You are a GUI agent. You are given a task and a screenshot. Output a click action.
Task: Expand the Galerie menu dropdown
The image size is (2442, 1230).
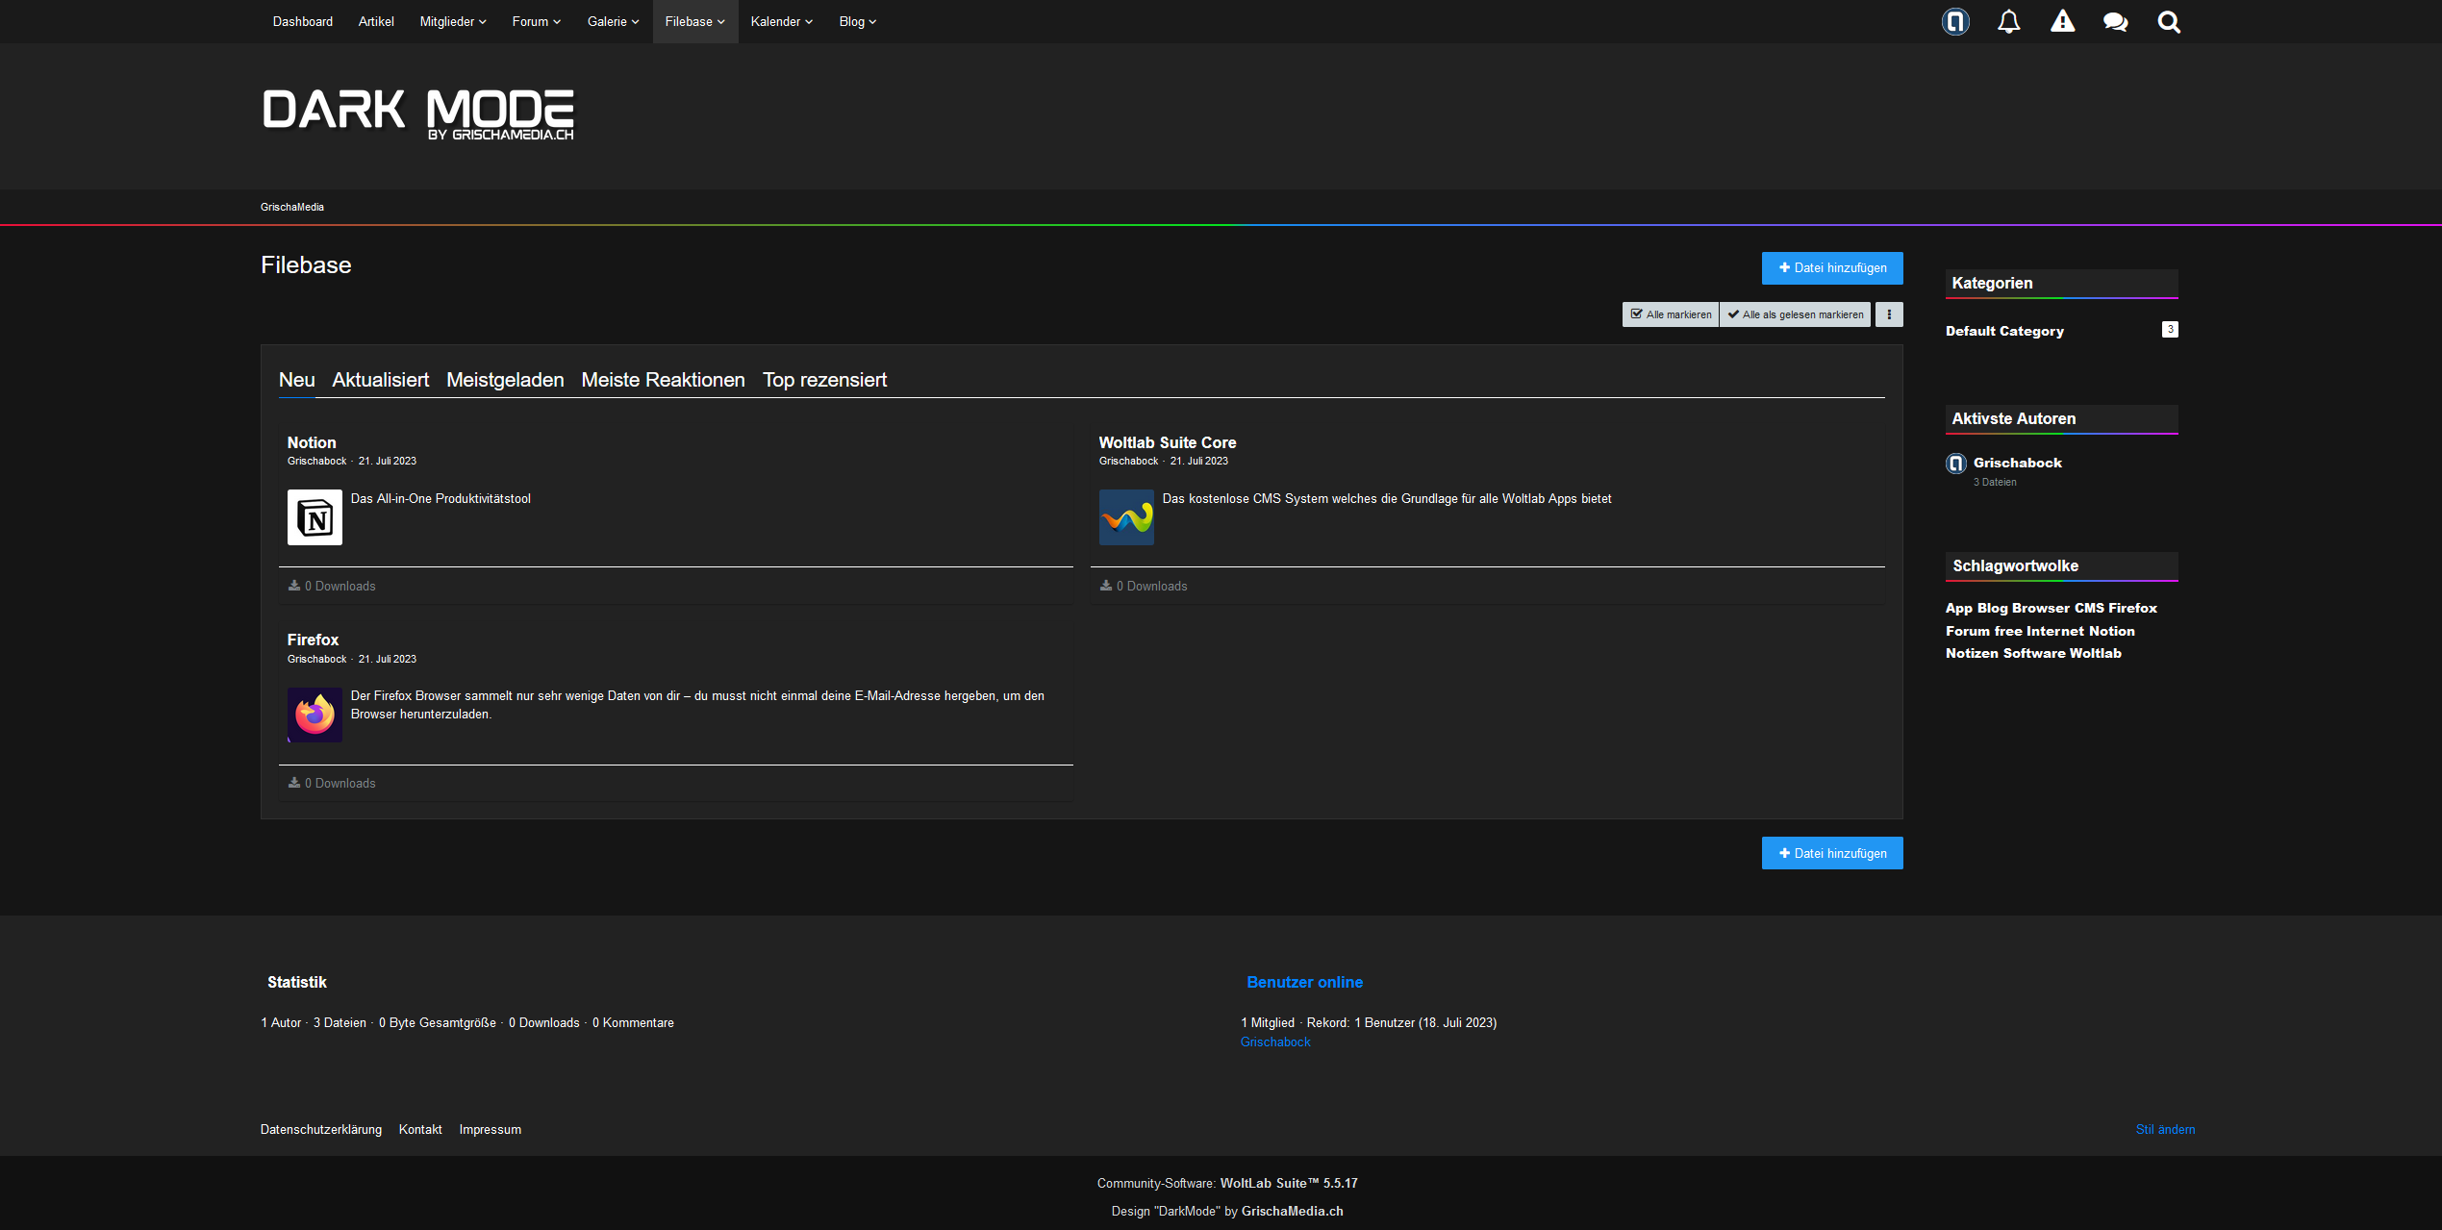[613, 21]
